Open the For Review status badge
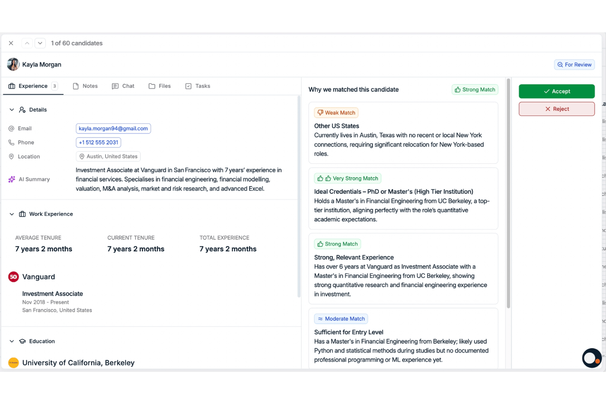 click(x=574, y=65)
